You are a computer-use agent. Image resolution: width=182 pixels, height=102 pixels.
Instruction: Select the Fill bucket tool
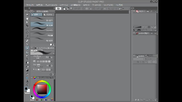27,67
